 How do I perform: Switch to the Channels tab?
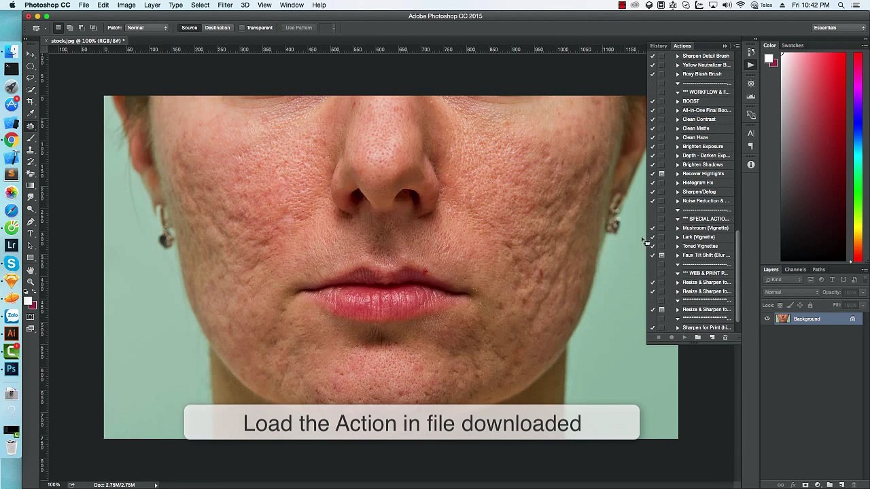pyautogui.click(x=795, y=270)
